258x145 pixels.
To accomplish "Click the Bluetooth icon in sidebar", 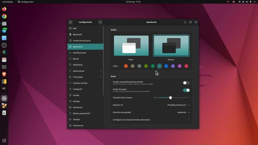I will pos(70,34).
